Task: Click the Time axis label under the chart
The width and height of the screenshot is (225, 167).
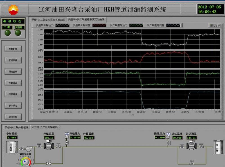Action: pos(132,115)
